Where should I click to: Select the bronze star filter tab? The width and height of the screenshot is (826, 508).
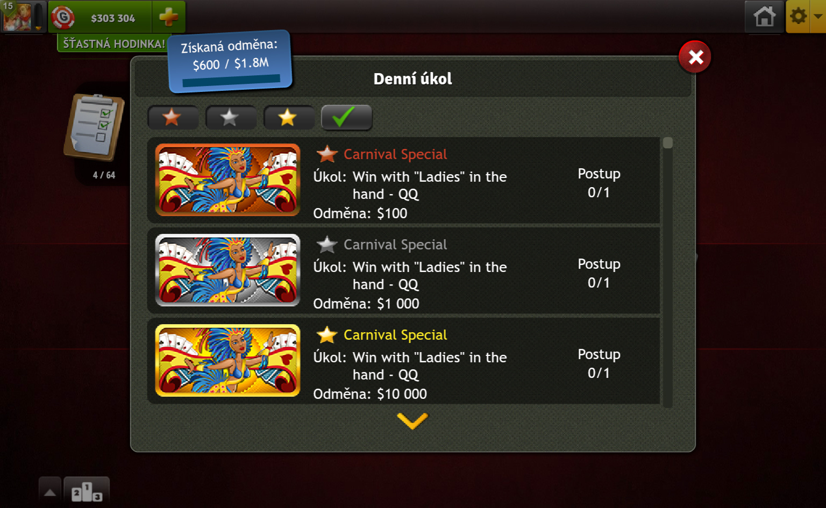coord(173,117)
